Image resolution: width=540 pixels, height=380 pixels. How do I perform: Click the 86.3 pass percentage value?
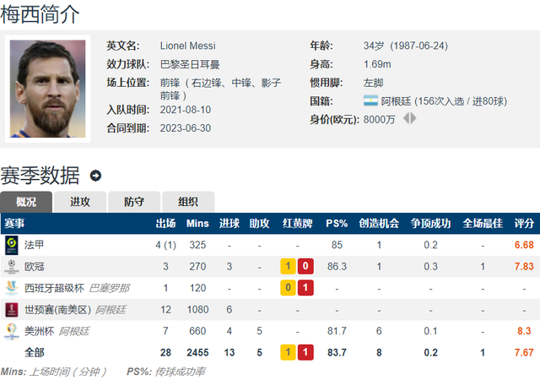click(x=337, y=267)
